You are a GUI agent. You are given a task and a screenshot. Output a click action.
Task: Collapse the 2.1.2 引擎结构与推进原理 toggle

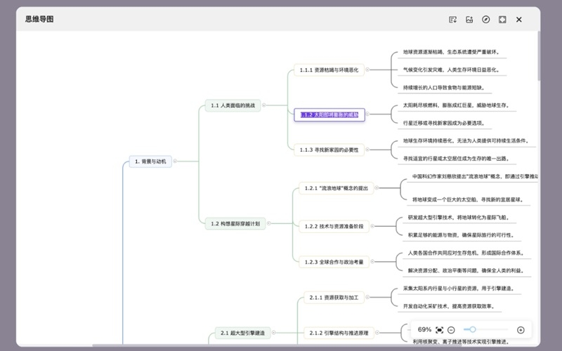pos(377,333)
